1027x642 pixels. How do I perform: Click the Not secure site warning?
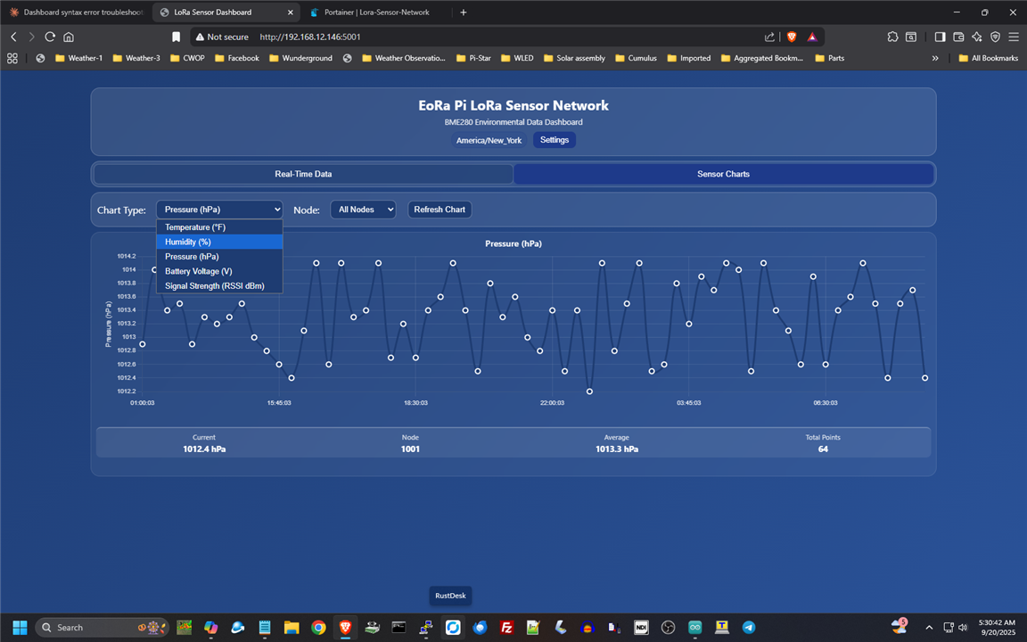coord(222,37)
